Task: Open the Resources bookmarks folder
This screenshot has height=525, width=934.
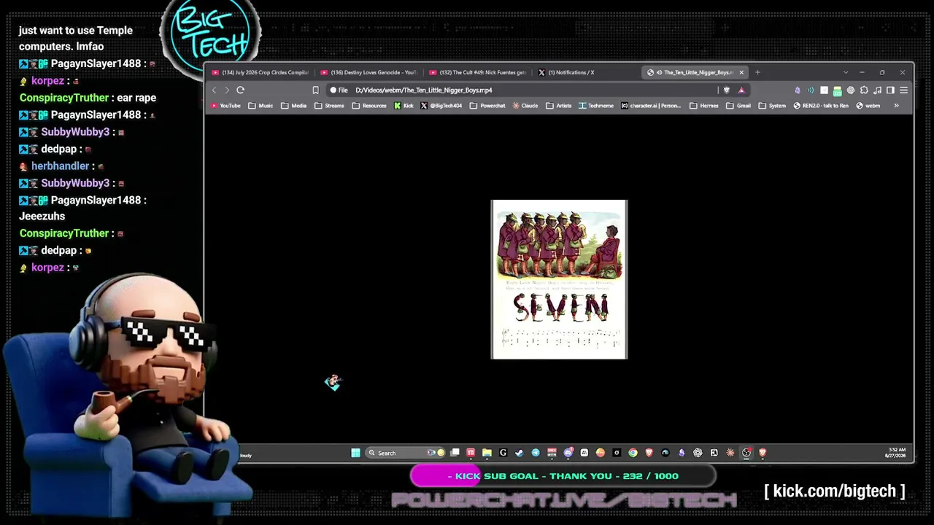Action: (x=369, y=106)
